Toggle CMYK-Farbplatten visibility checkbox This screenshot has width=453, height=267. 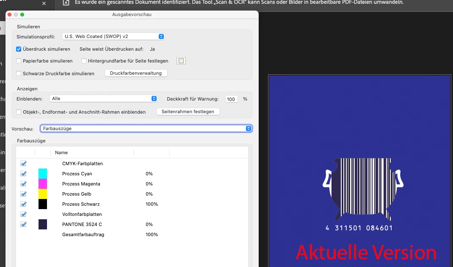pyautogui.click(x=23, y=163)
